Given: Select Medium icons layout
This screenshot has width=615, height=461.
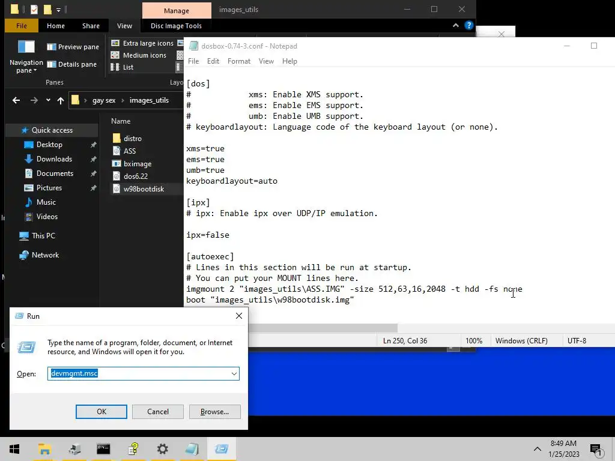Looking at the screenshot, I should tap(139, 55).
